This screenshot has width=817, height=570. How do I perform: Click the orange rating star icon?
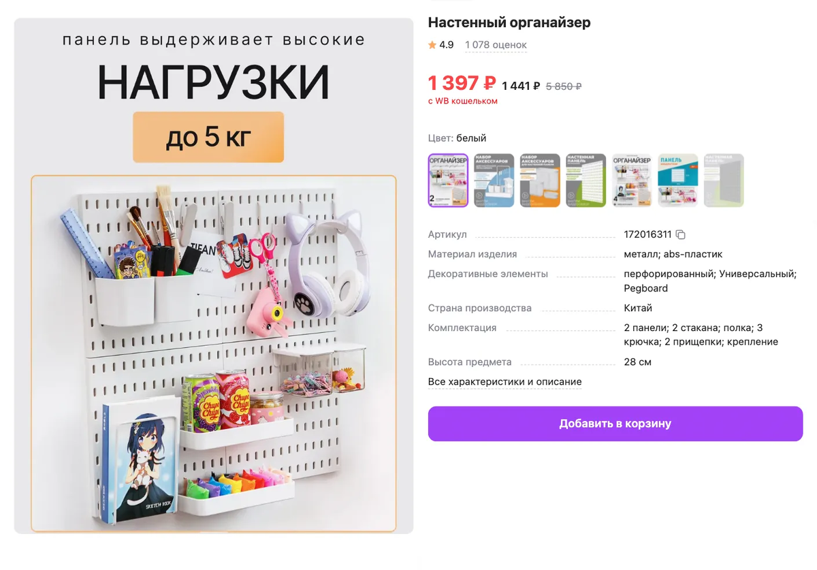pyautogui.click(x=432, y=45)
